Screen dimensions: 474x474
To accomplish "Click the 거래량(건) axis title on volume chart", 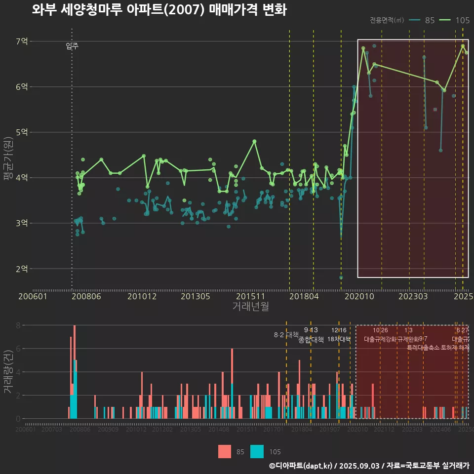I will pyautogui.click(x=8, y=370).
